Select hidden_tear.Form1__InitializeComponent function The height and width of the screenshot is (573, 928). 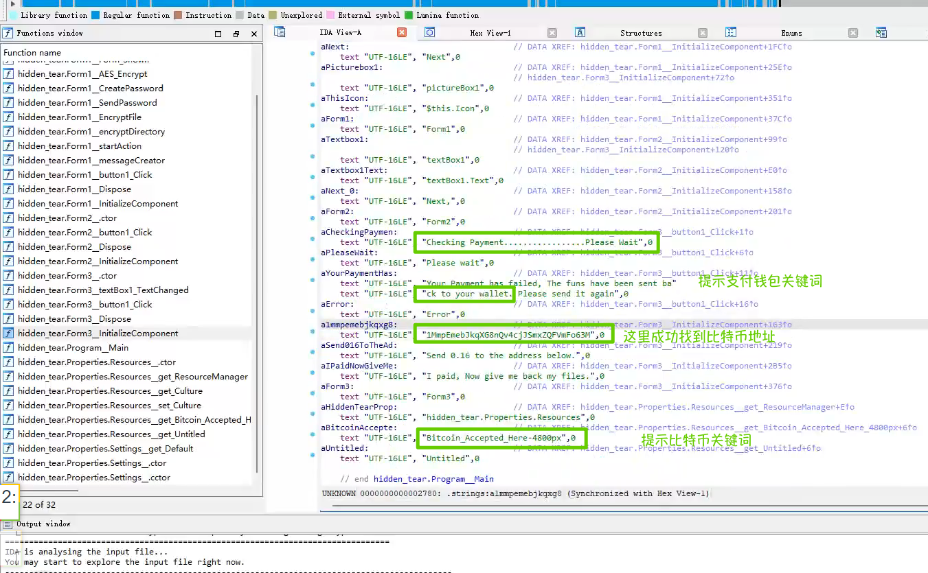coord(98,203)
